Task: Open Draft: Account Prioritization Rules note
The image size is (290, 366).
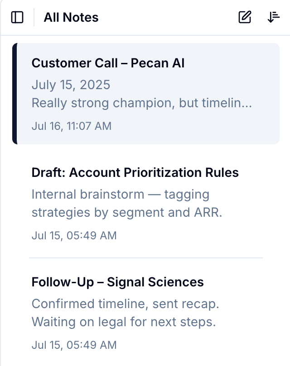Action: (x=135, y=172)
